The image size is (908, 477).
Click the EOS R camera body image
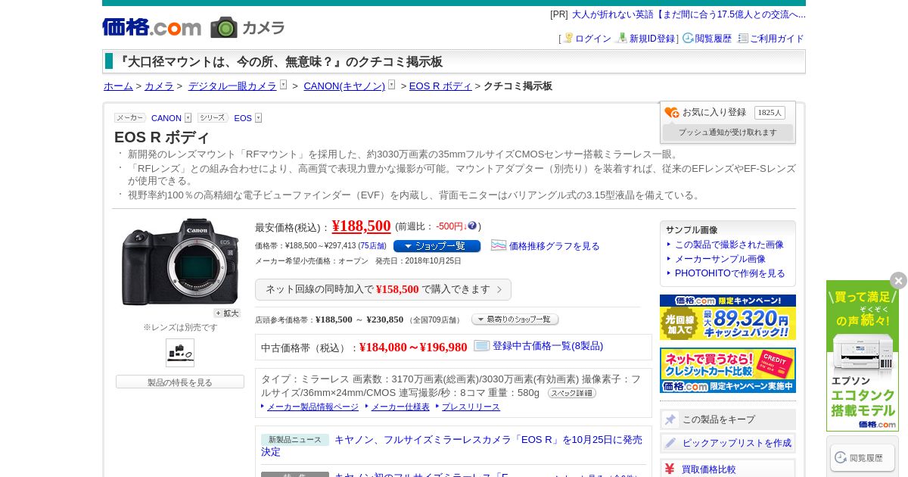180,262
